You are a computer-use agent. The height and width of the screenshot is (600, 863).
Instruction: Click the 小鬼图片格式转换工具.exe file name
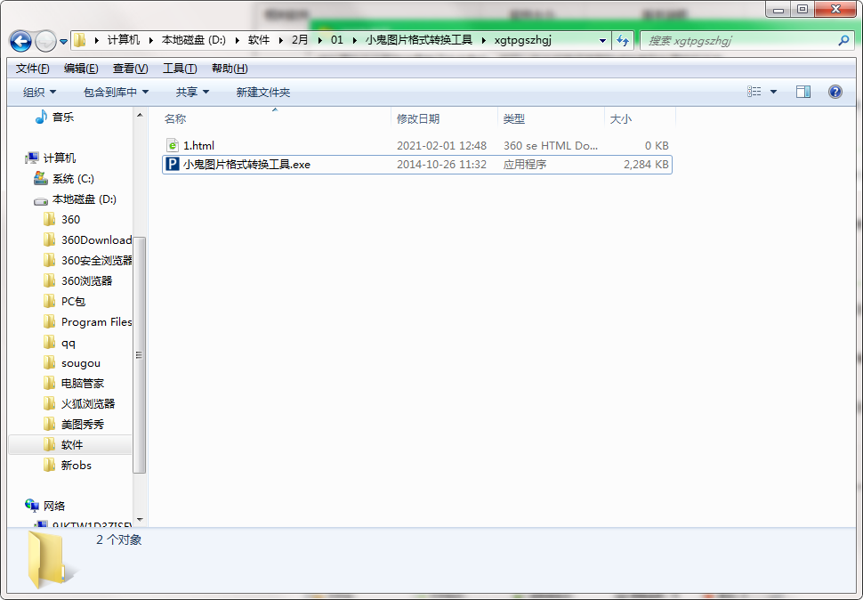(246, 164)
